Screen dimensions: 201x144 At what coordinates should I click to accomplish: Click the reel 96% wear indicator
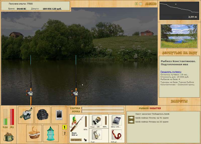[x=106, y=120]
